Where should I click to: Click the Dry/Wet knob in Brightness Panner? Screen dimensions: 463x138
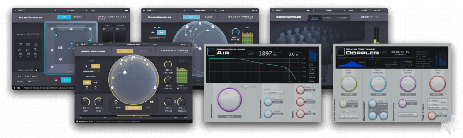168,65
